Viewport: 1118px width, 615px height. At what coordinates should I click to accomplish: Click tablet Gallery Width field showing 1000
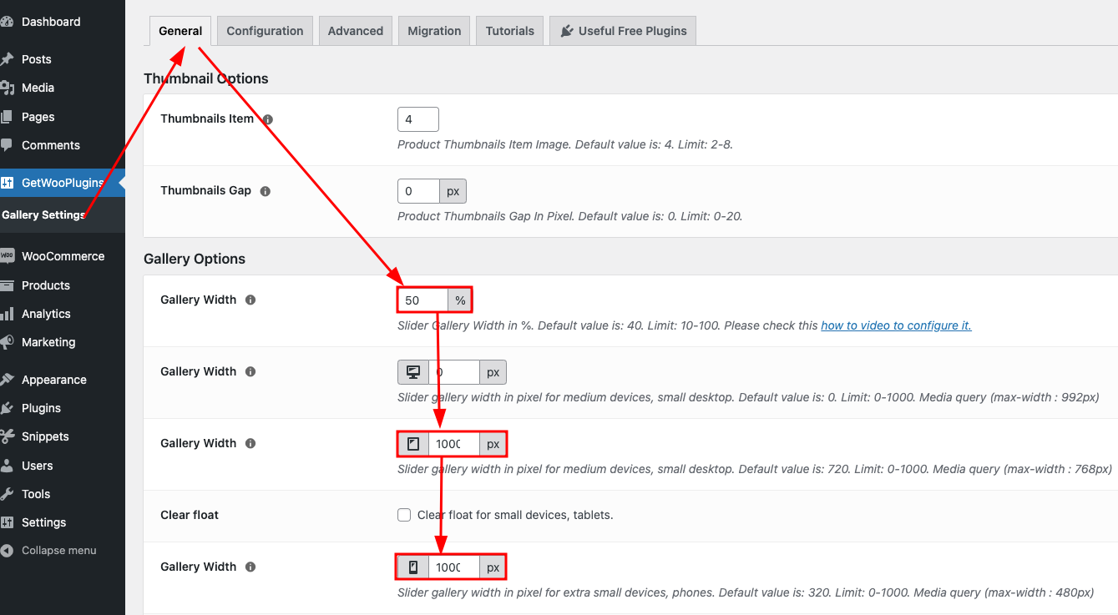click(454, 444)
